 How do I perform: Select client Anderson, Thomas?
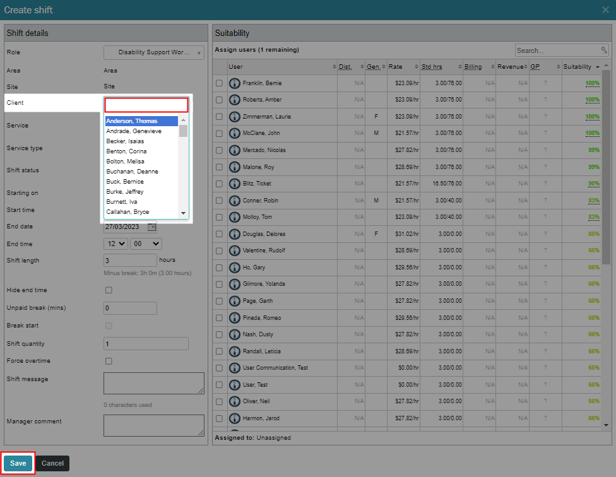point(141,121)
